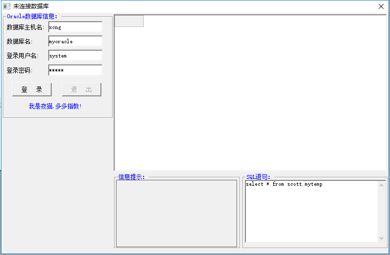Click the 登录密码 label
This screenshot has height=255, width=390.
[19, 70]
